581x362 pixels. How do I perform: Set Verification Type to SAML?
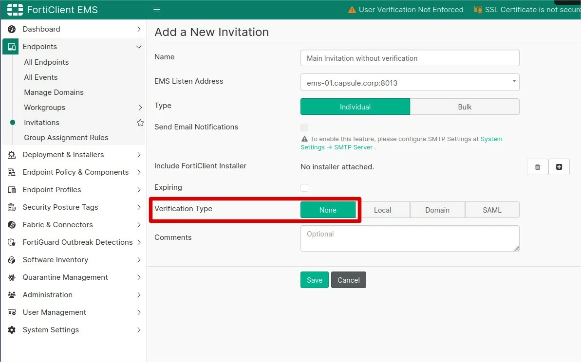(492, 210)
